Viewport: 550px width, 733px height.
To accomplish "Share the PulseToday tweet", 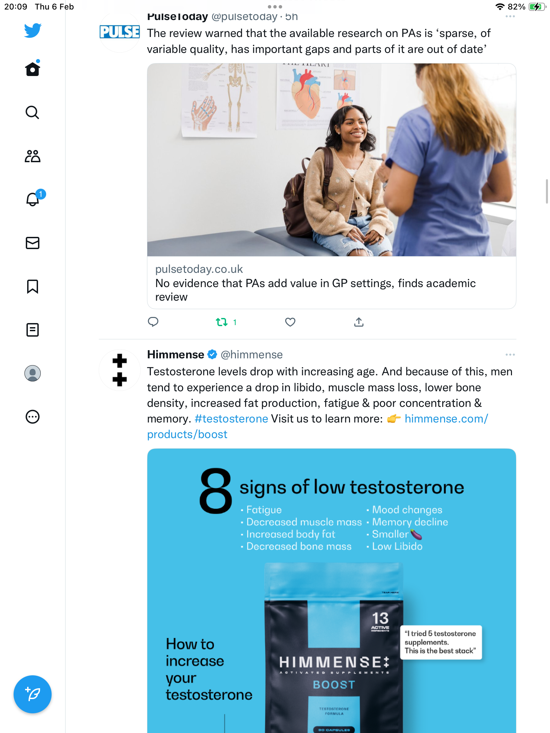I will click(x=359, y=322).
